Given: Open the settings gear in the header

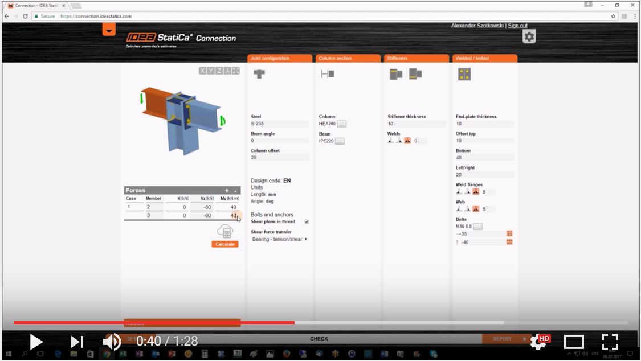Looking at the screenshot, I should point(529,37).
